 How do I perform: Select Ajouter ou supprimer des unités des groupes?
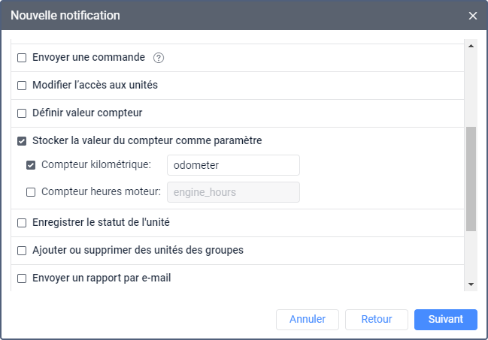coord(22,251)
